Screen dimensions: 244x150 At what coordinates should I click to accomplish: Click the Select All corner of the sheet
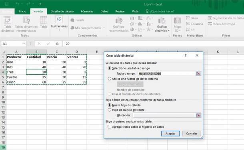4,52
